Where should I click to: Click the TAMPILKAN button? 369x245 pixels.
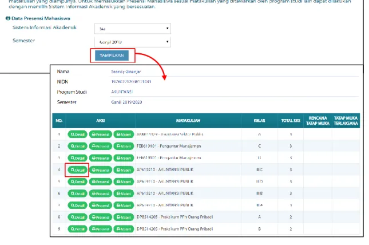[112, 56]
